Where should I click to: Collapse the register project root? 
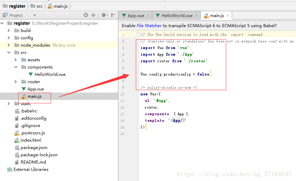tap(2, 23)
